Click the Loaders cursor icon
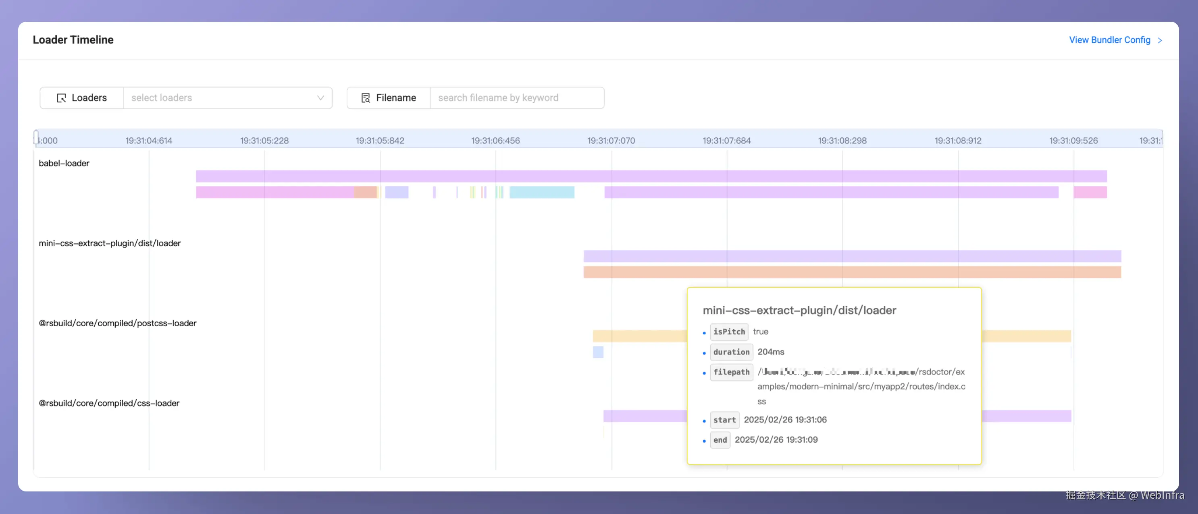 tap(61, 98)
